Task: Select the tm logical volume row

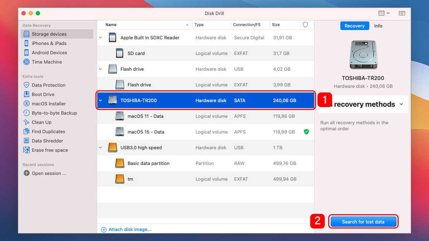Action: click(206, 179)
